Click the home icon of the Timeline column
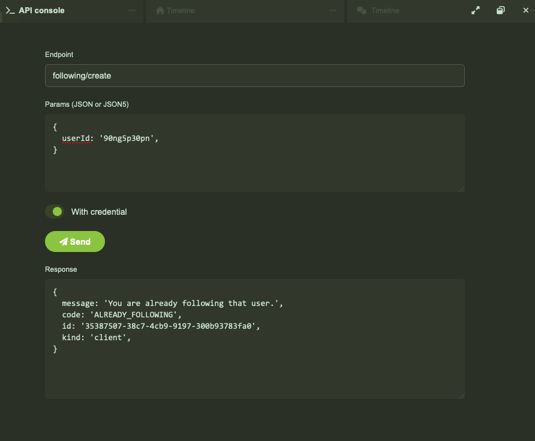 pyautogui.click(x=160, y=10)
